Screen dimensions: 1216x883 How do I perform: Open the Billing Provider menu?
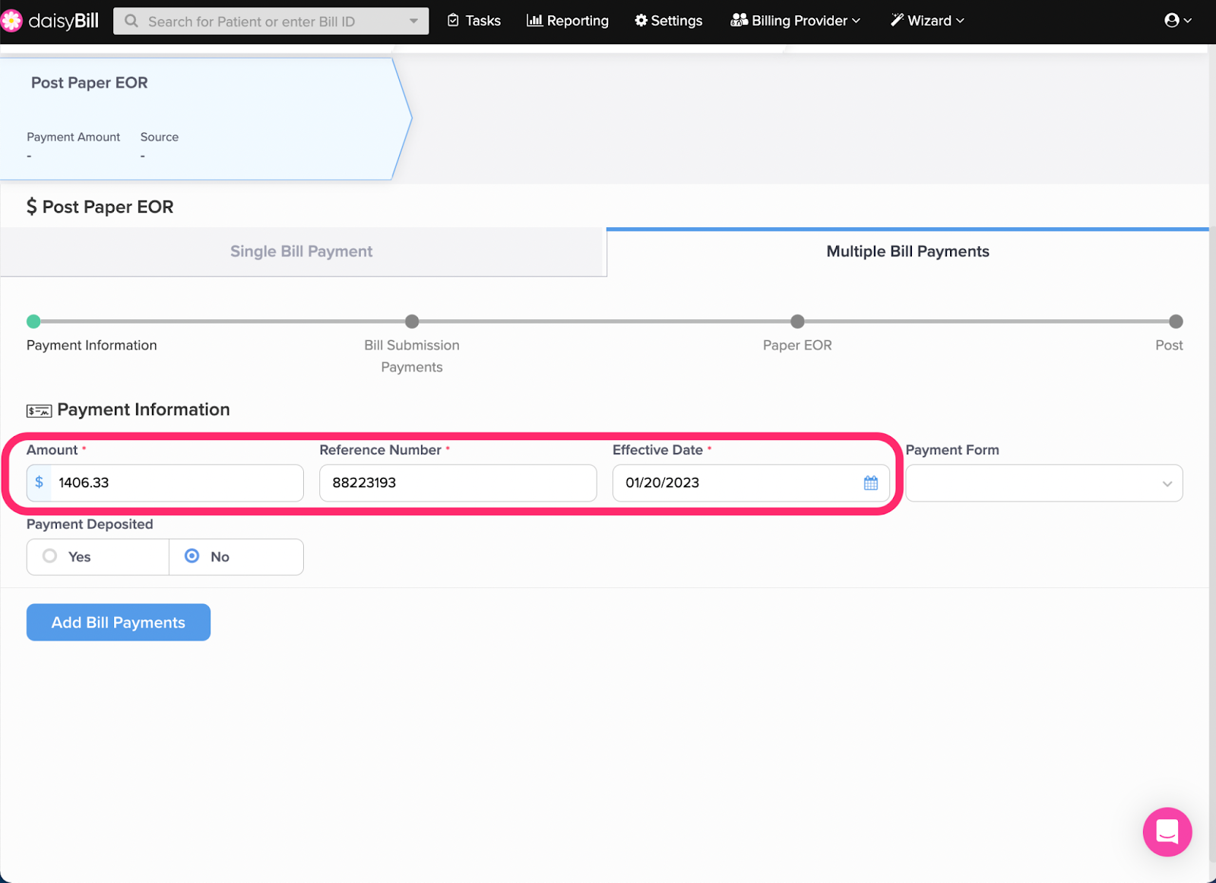795,21
